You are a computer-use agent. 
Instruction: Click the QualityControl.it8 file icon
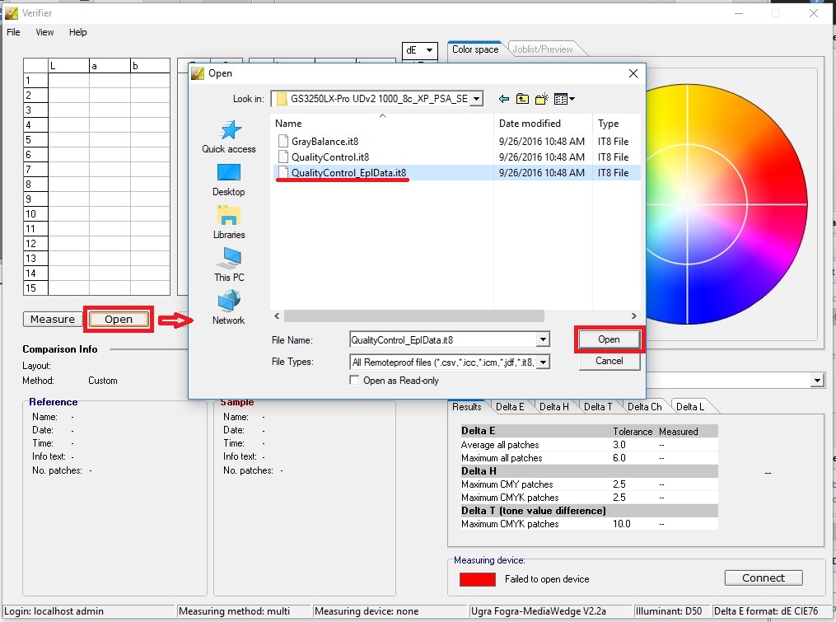pyautogui.click(x=283, y=157)
